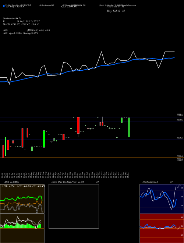Click the 'CL: 1298.00' closing price label
184x243 pixels.
(x=69, y=7)
